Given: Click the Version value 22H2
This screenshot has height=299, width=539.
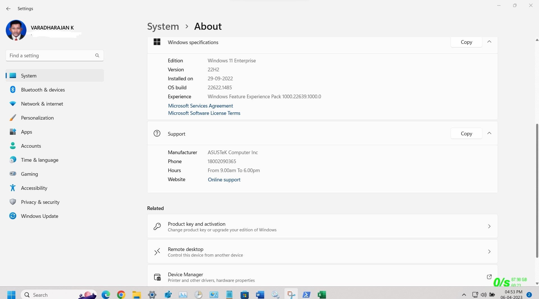Looking at the screenshot, I should click(213, 70).
